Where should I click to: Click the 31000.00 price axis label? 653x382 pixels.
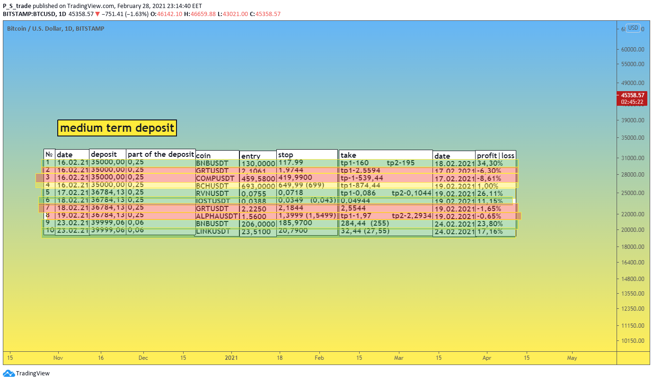click(633, 158)
